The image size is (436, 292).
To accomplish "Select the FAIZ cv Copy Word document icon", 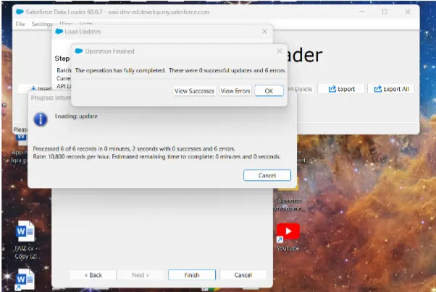I will [25, 241].
